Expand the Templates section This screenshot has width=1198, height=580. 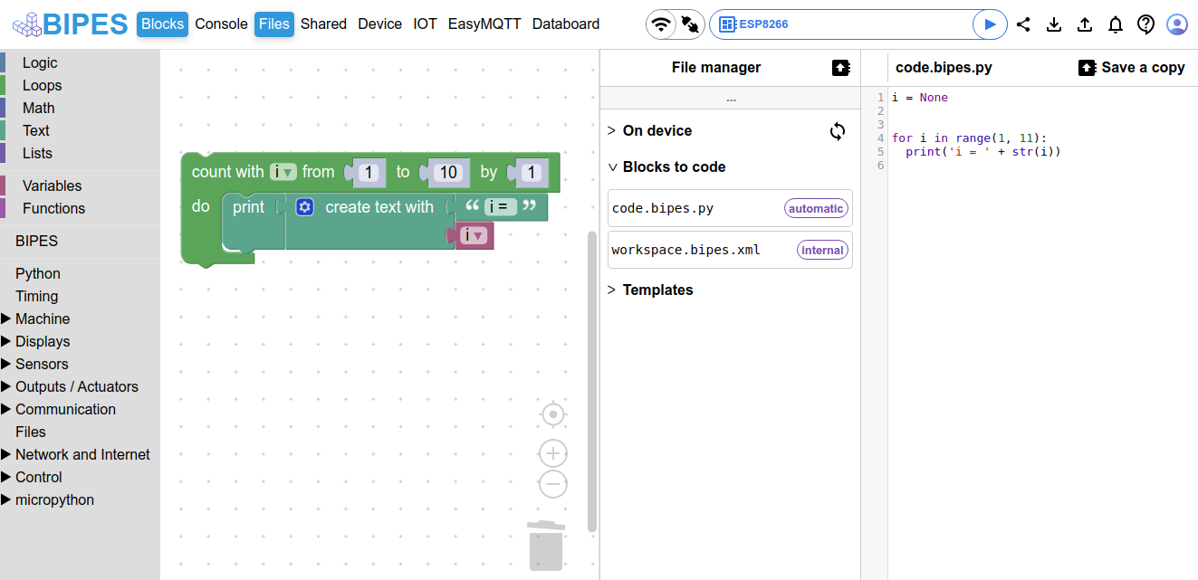click(657, 290)
